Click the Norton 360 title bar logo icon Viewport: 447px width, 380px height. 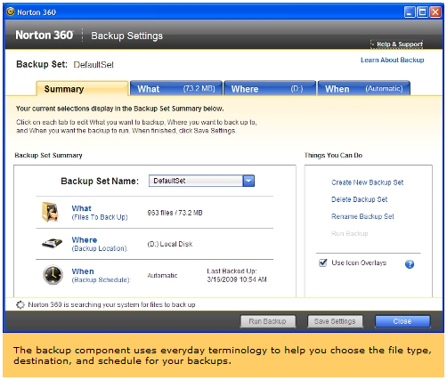pos(11,12)
